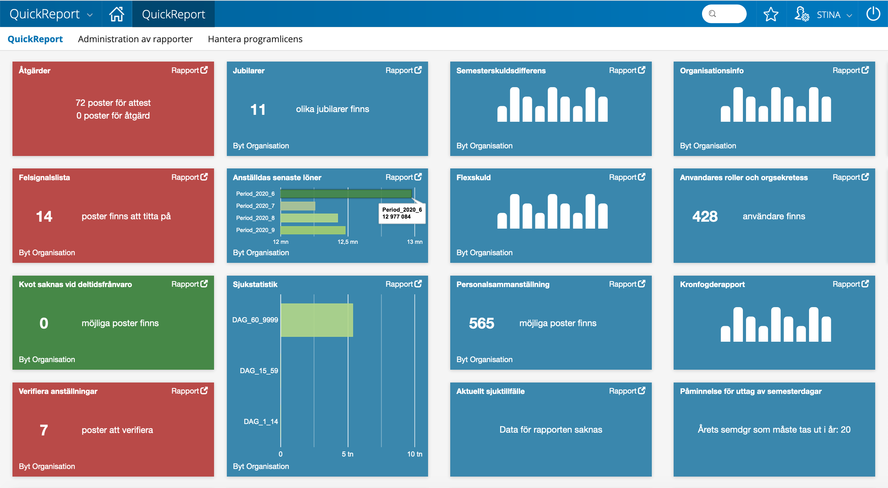Select the QuickReport submenu tab
Viewport: 888px width, 488px height.
click(35, 39)
